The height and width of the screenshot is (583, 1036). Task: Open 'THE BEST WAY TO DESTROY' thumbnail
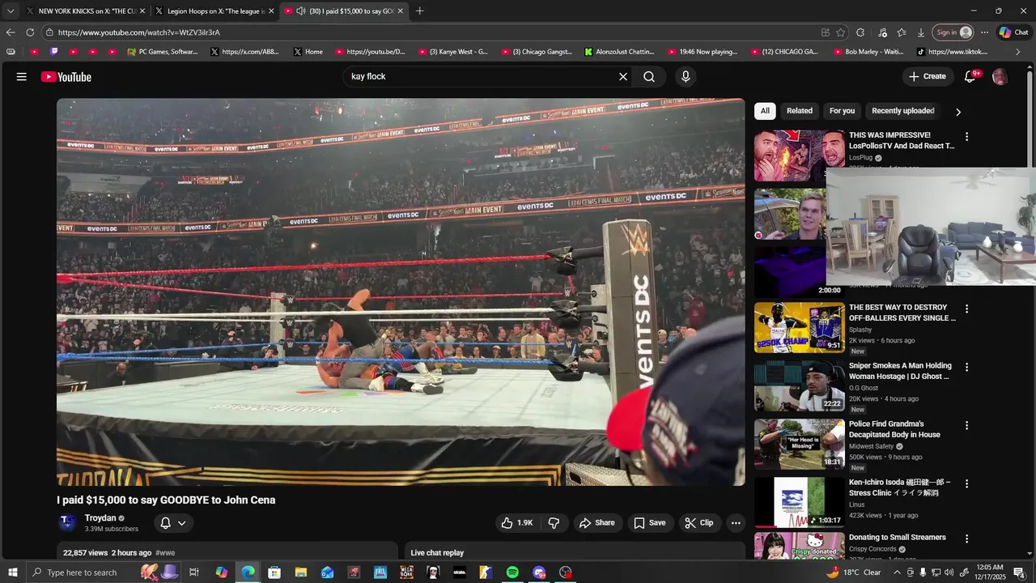[800, 327]
